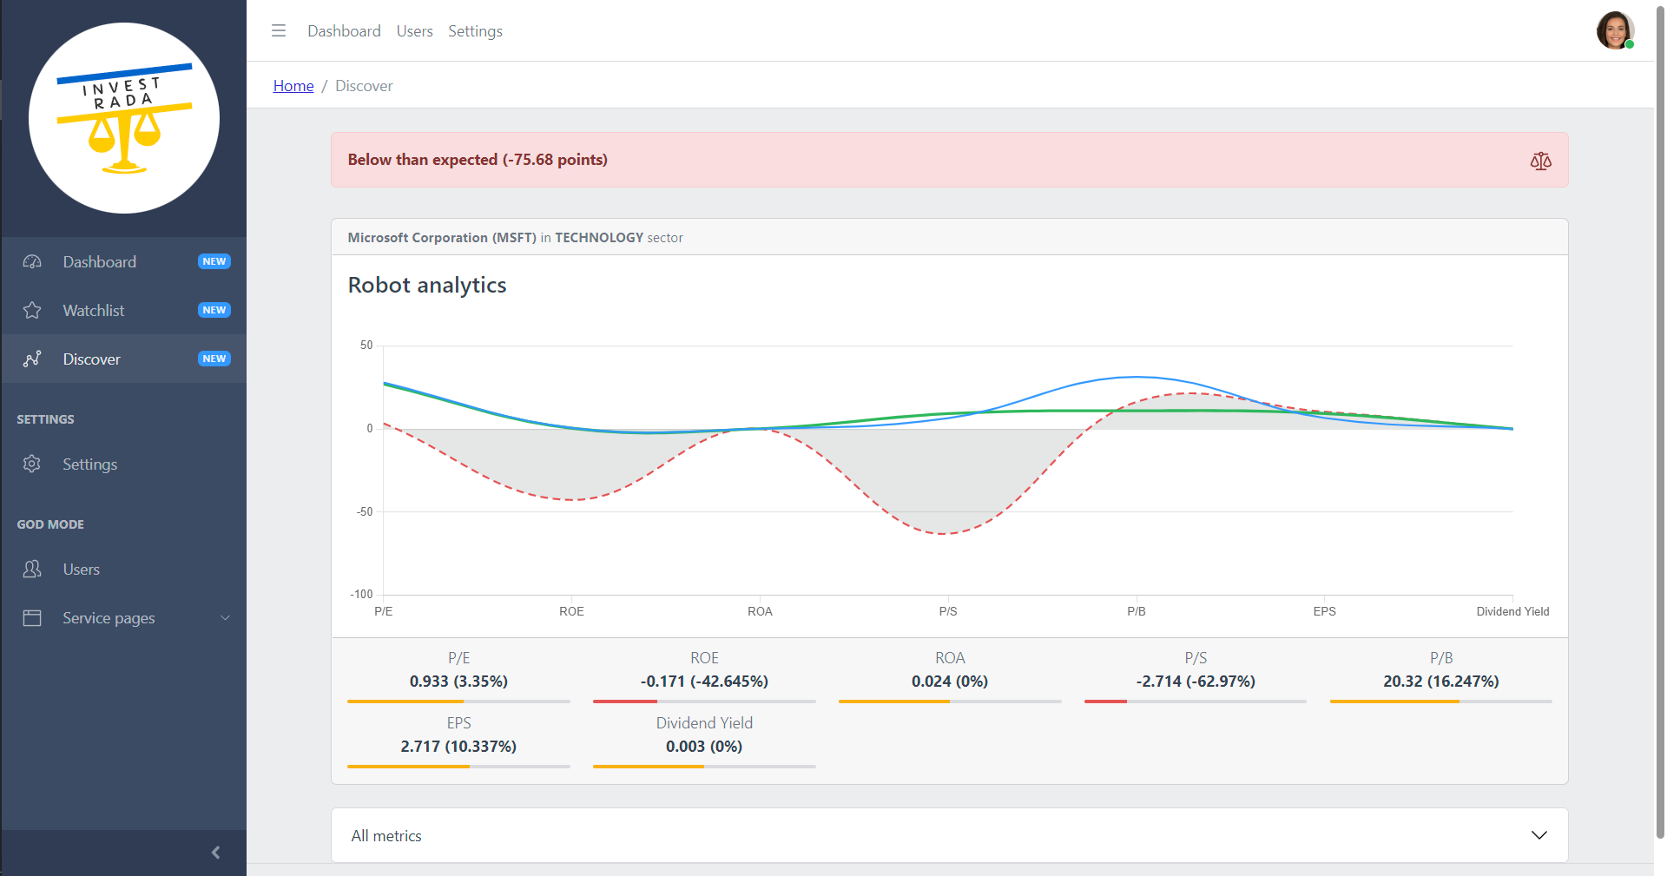This screenshot has height=876, width=1667.
Task: Click the ROE label on chart axis
Action: (x=571, y=611)
